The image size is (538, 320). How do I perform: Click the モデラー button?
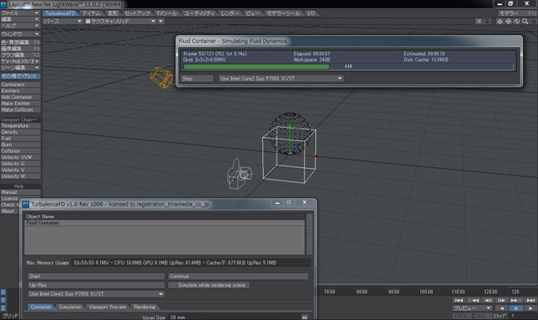[x=518, y=13]
